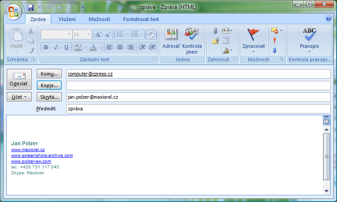The height and width of the screenshot is (202, 337).
Task: Run Kontrola jmen name check
Action: point(192,41)
